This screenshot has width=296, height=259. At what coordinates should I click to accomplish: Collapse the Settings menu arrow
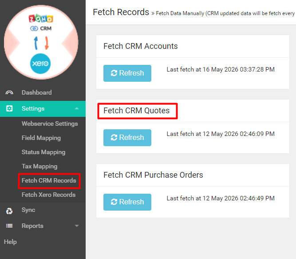click(x=77, y=108)
